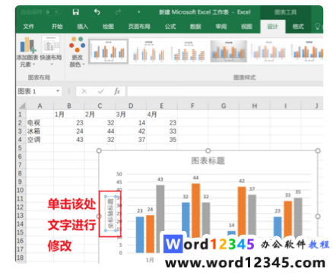
Task: Click the formula bar Enter checkmark icon
Action: (101, 91)
